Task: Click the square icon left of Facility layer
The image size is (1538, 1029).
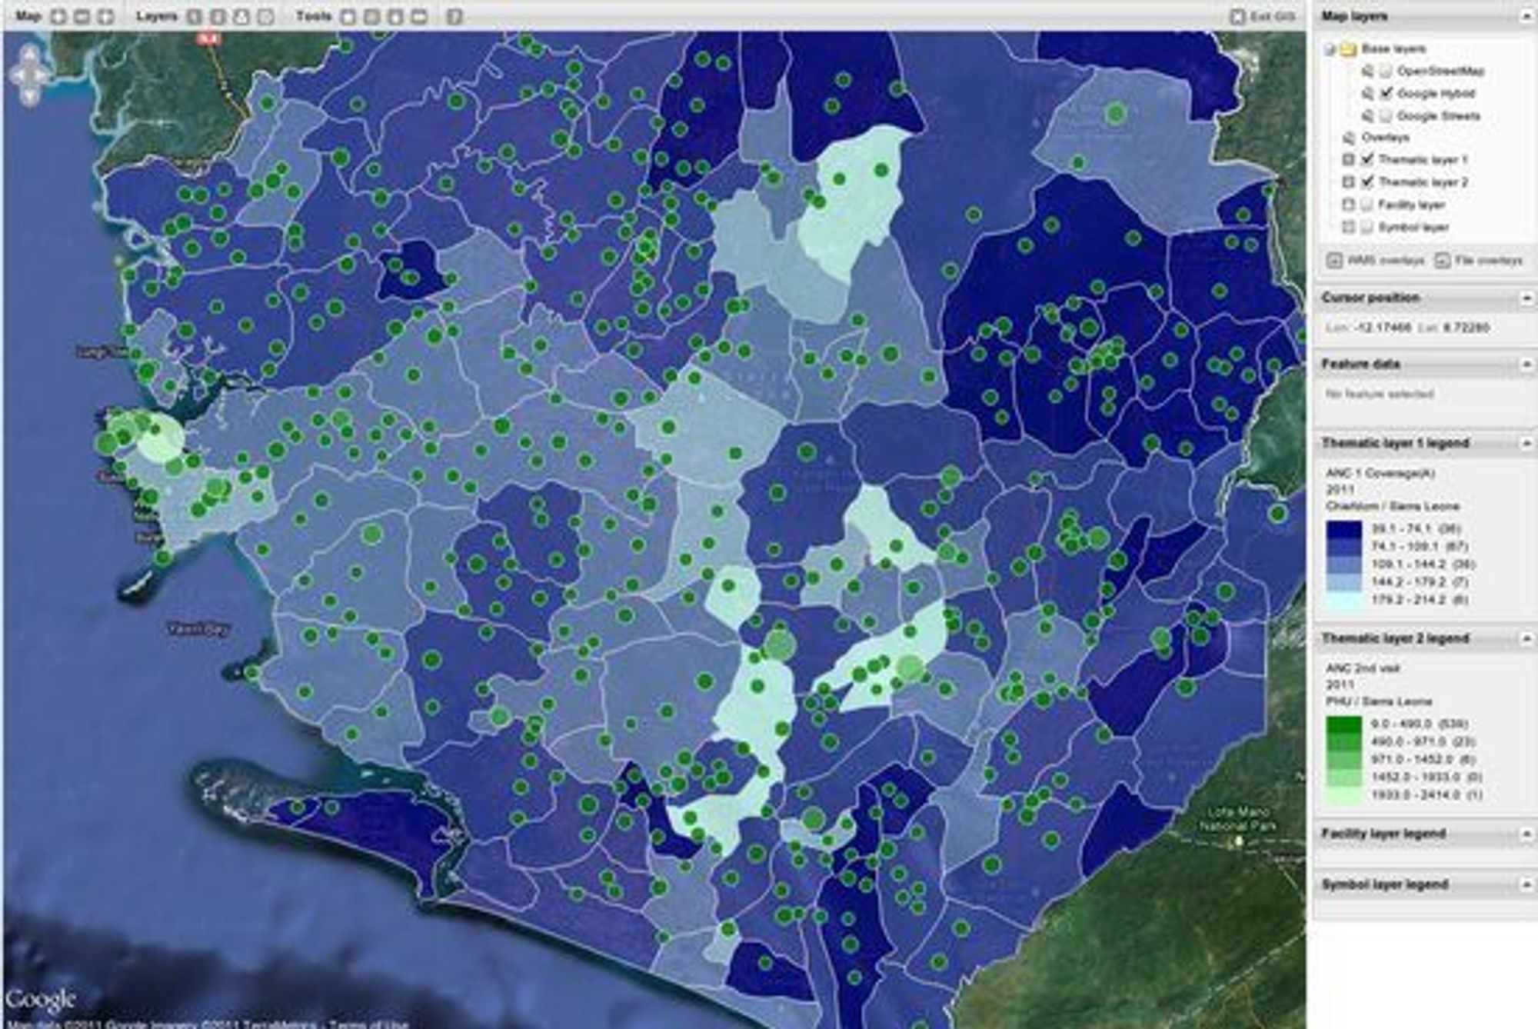Action: click(1348, 205)
